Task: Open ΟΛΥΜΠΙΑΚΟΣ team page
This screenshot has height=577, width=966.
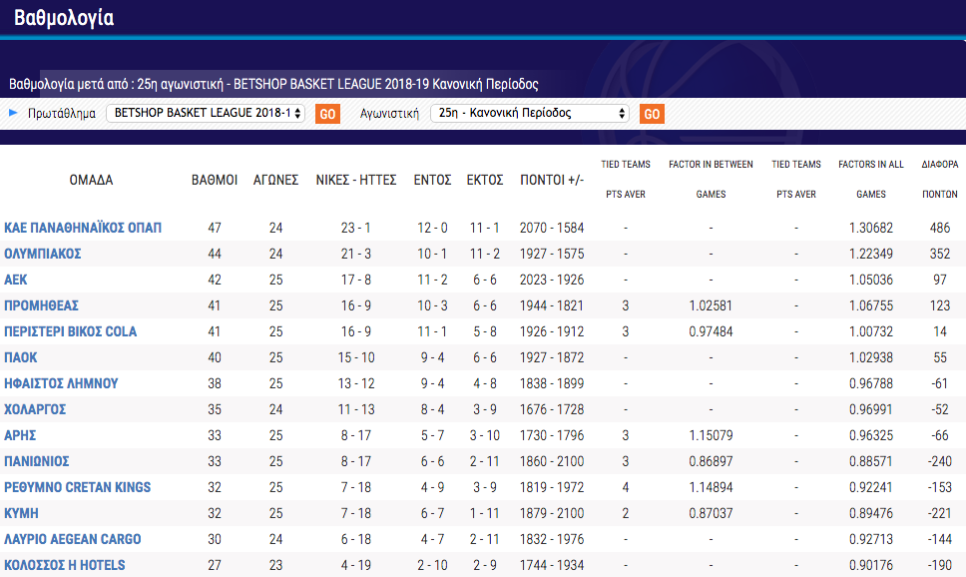Action: [x=43, y=254]
